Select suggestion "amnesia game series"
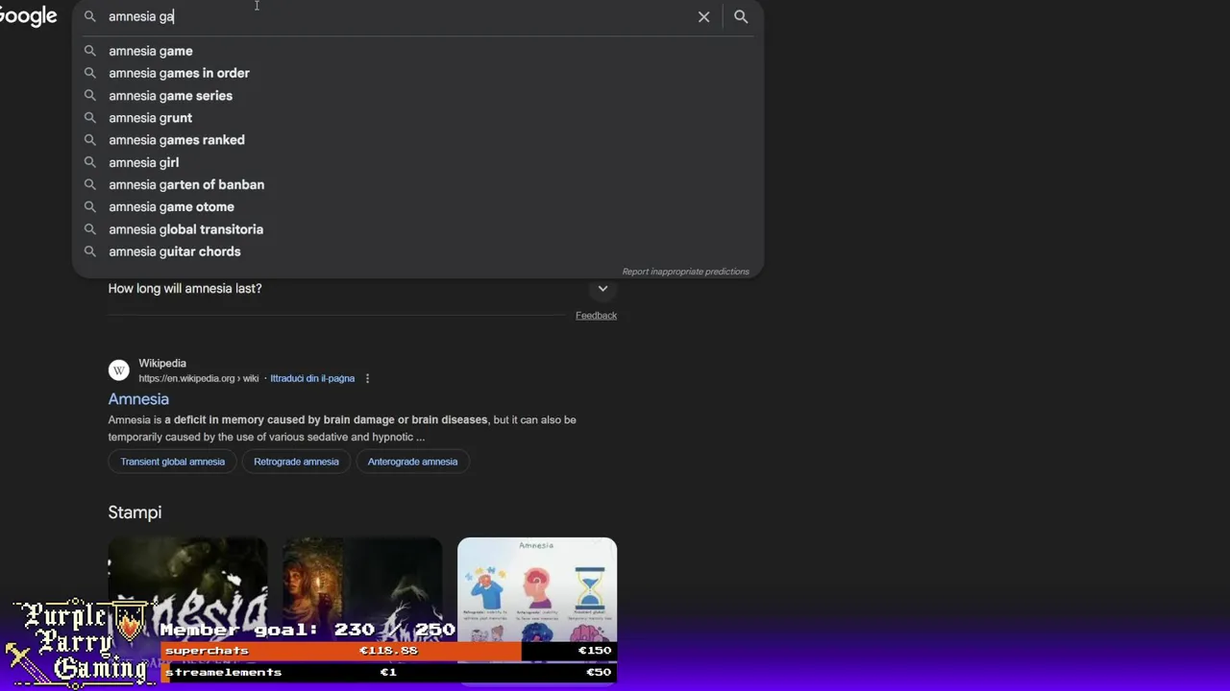 (418, 95)
